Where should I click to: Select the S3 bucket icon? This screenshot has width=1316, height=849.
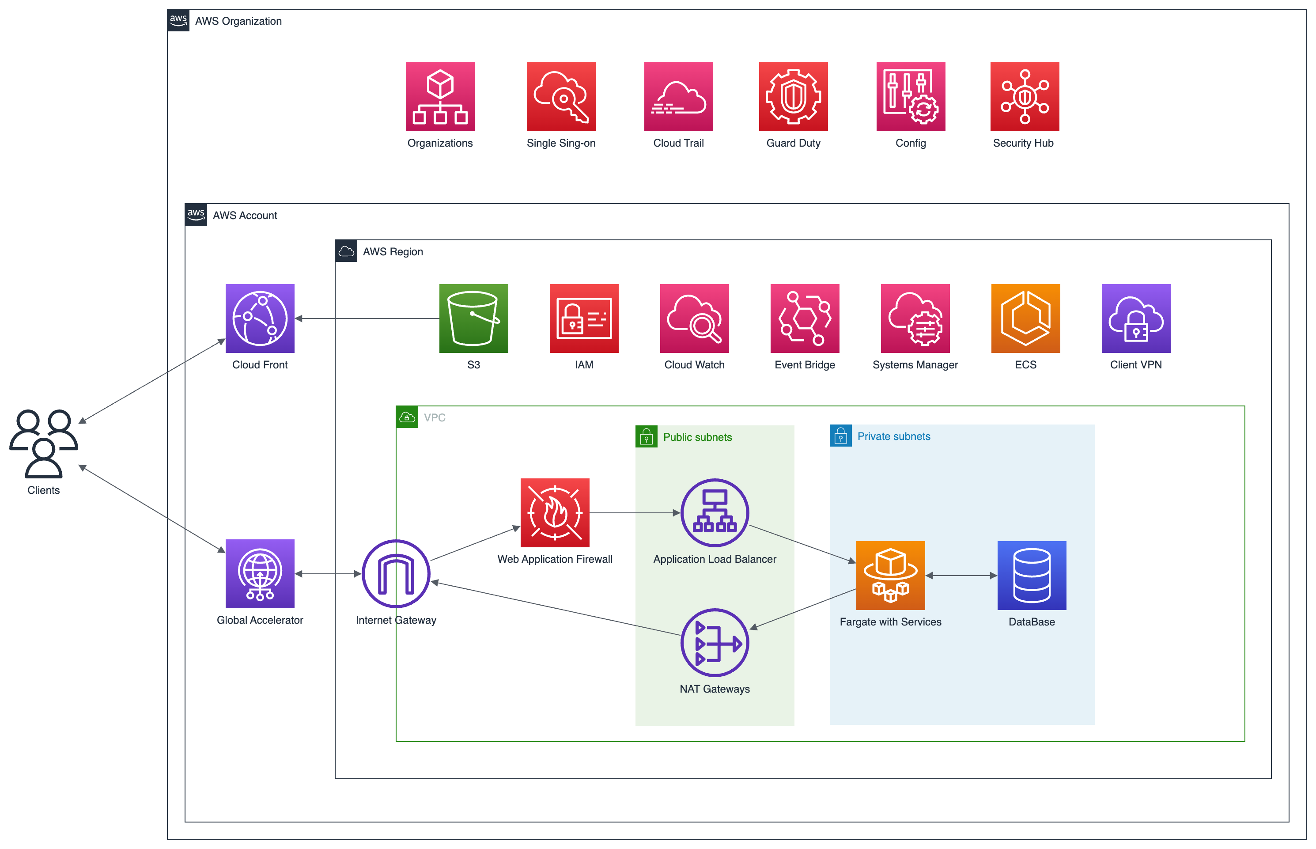click(473, 318)
